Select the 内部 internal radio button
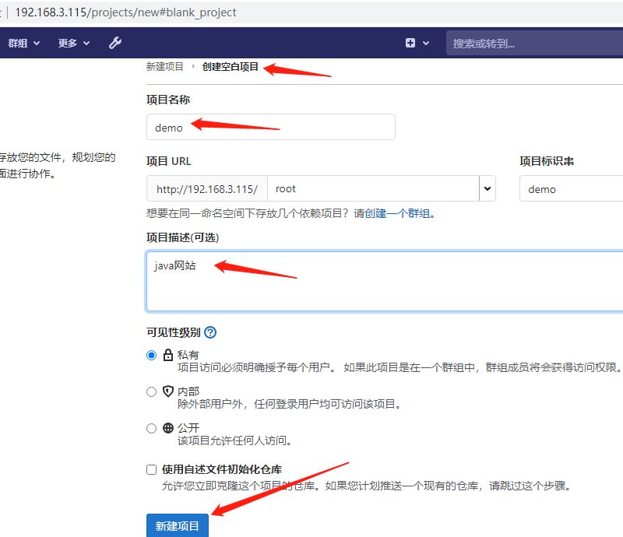This screenshot has height=537, width=623. [151, 392]
